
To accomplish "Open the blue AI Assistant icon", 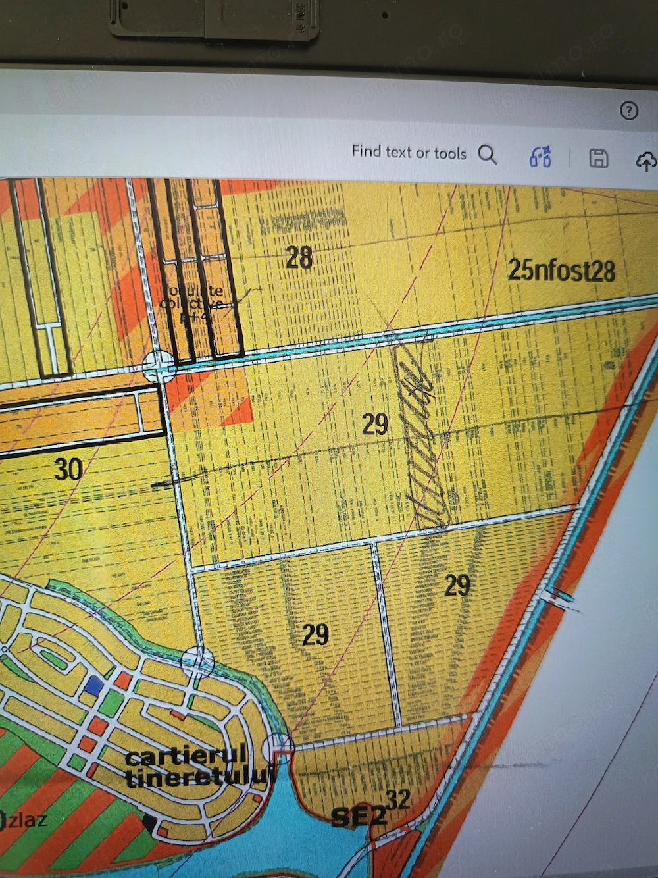I will tap(540, 157).
